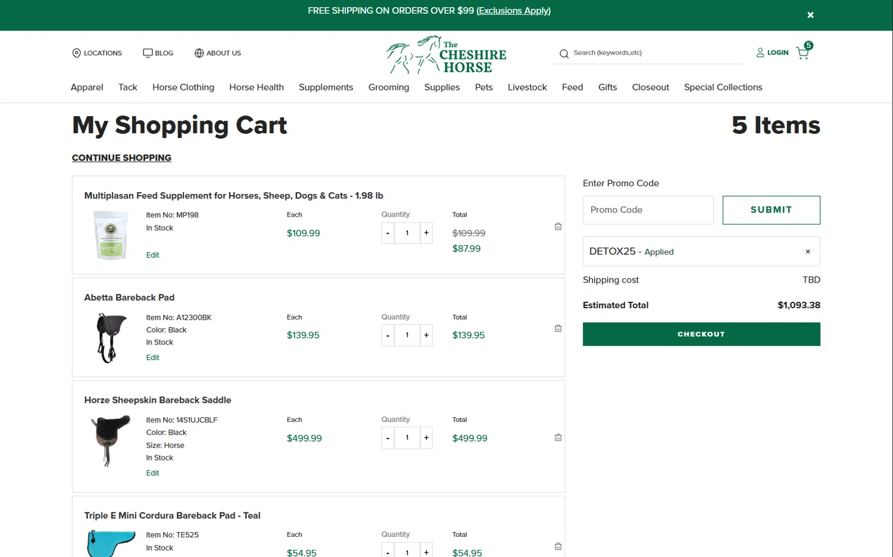Open Multiplasan Feed Supplement product title
Viewport: 893px width, 557px height.
233,195
